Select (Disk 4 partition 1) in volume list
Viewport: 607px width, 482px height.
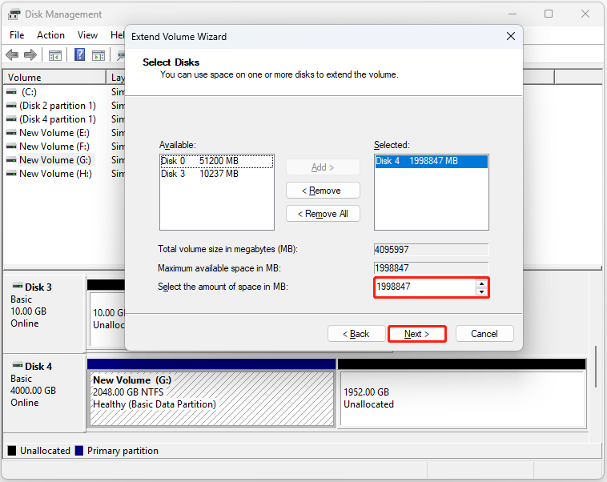(58, 119)
